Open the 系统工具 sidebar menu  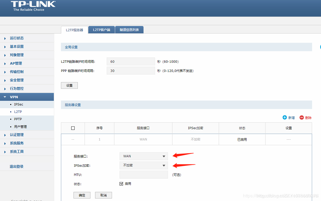(17, 152)
